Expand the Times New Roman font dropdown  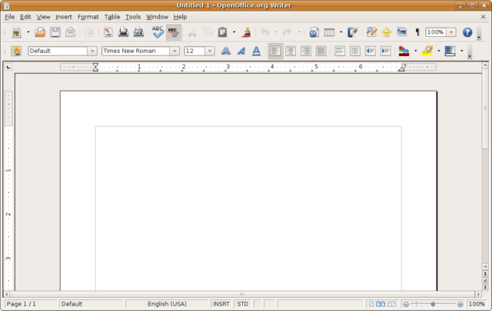175,51
